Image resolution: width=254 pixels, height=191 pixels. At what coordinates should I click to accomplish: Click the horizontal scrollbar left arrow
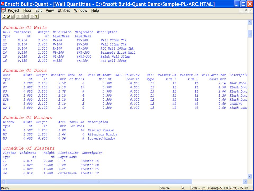click(3, 181)
